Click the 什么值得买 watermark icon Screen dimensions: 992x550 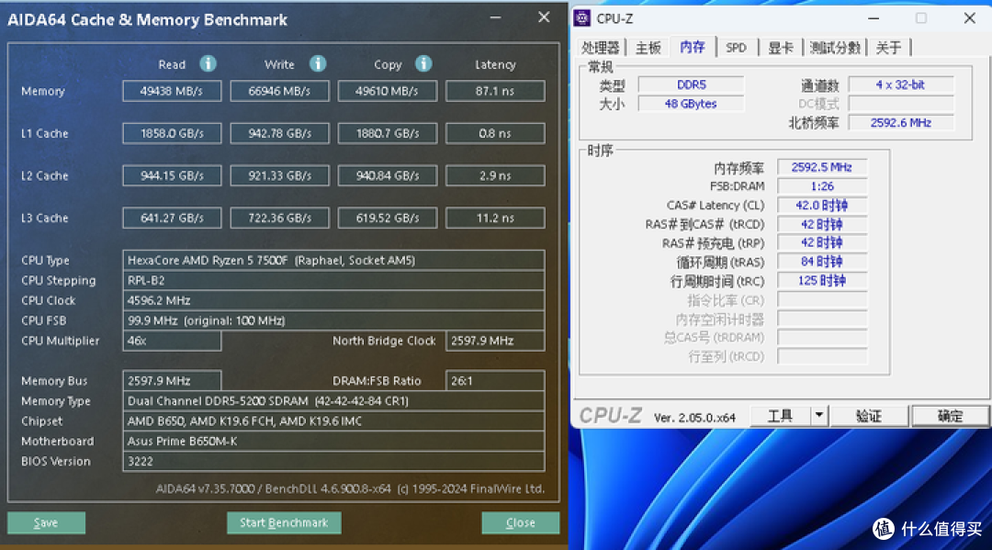pyautogui.click(x=883, y=530)
